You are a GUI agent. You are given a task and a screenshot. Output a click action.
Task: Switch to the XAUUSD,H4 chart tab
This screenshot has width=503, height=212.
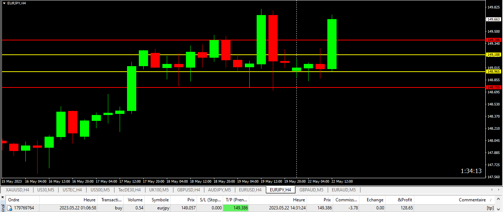click(18, 190)
